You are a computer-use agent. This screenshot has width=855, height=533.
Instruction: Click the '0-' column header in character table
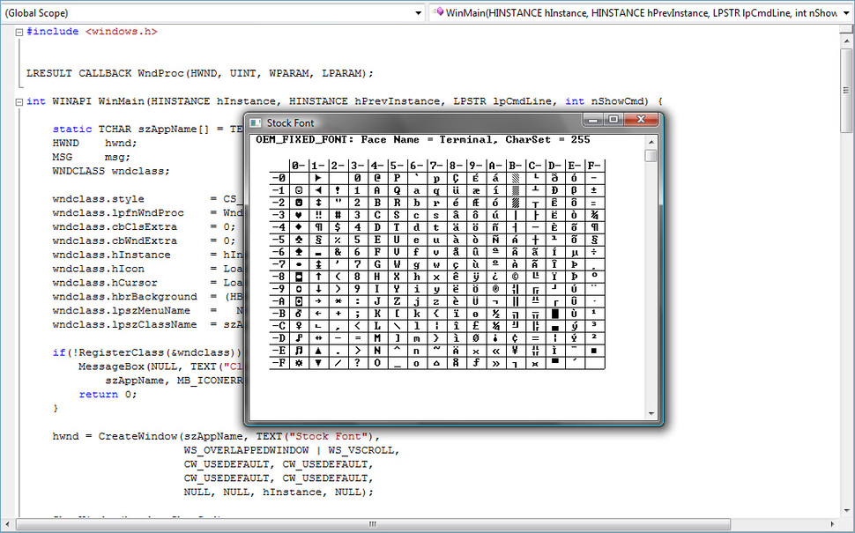[298, 166]
